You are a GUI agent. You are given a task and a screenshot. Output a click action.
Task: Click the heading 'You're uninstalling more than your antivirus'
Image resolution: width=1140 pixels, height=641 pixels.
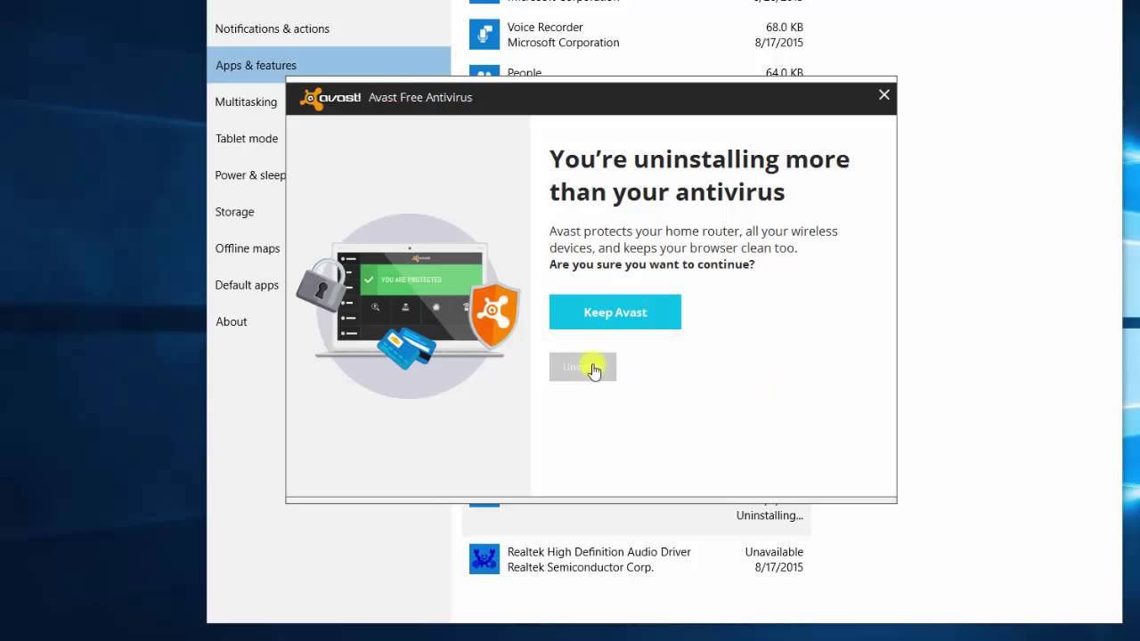click(699, 175)
